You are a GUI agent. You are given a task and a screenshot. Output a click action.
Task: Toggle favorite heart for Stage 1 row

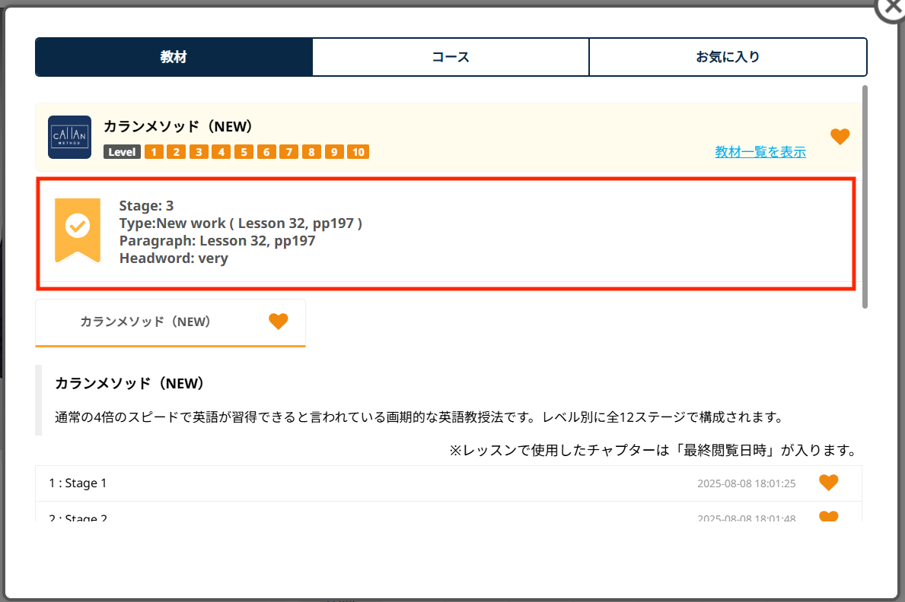[828, 483]
